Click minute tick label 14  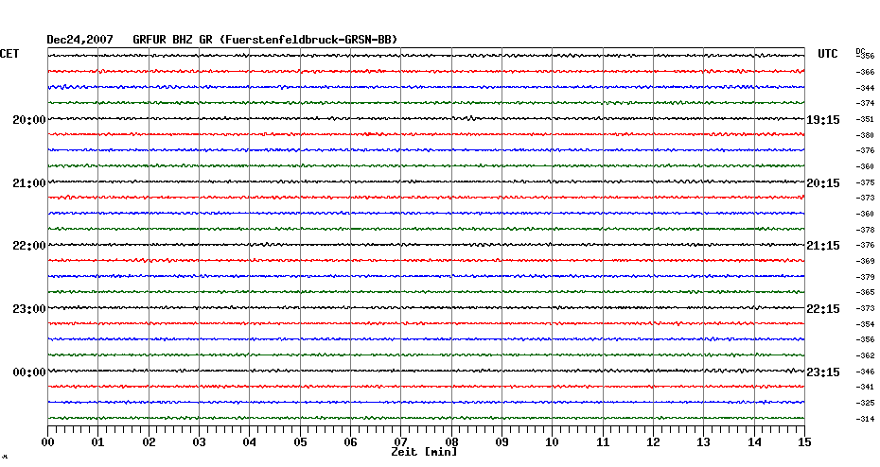[x=754, y=441]
